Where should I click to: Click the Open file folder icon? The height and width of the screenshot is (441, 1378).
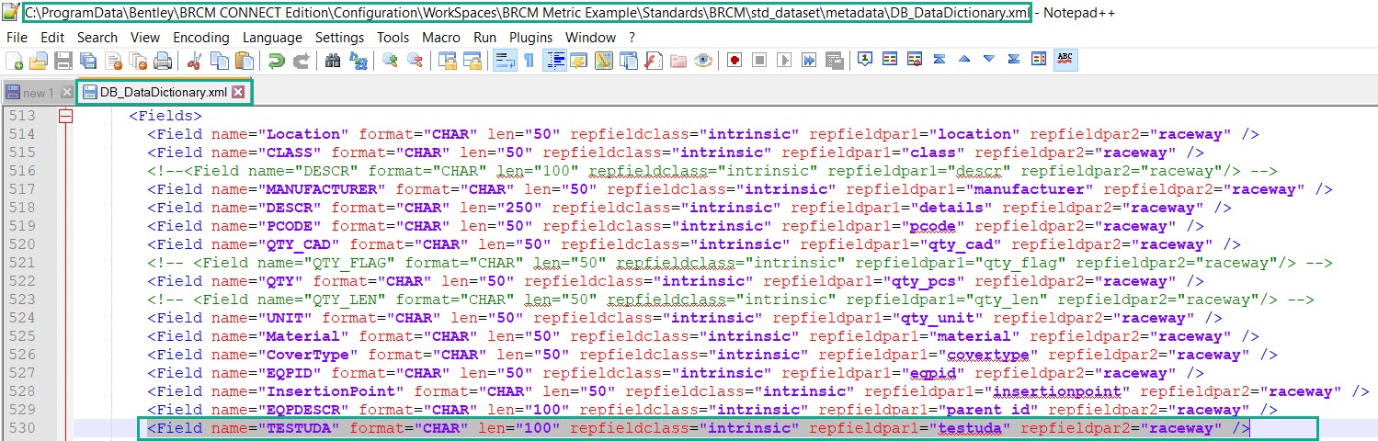39,61
